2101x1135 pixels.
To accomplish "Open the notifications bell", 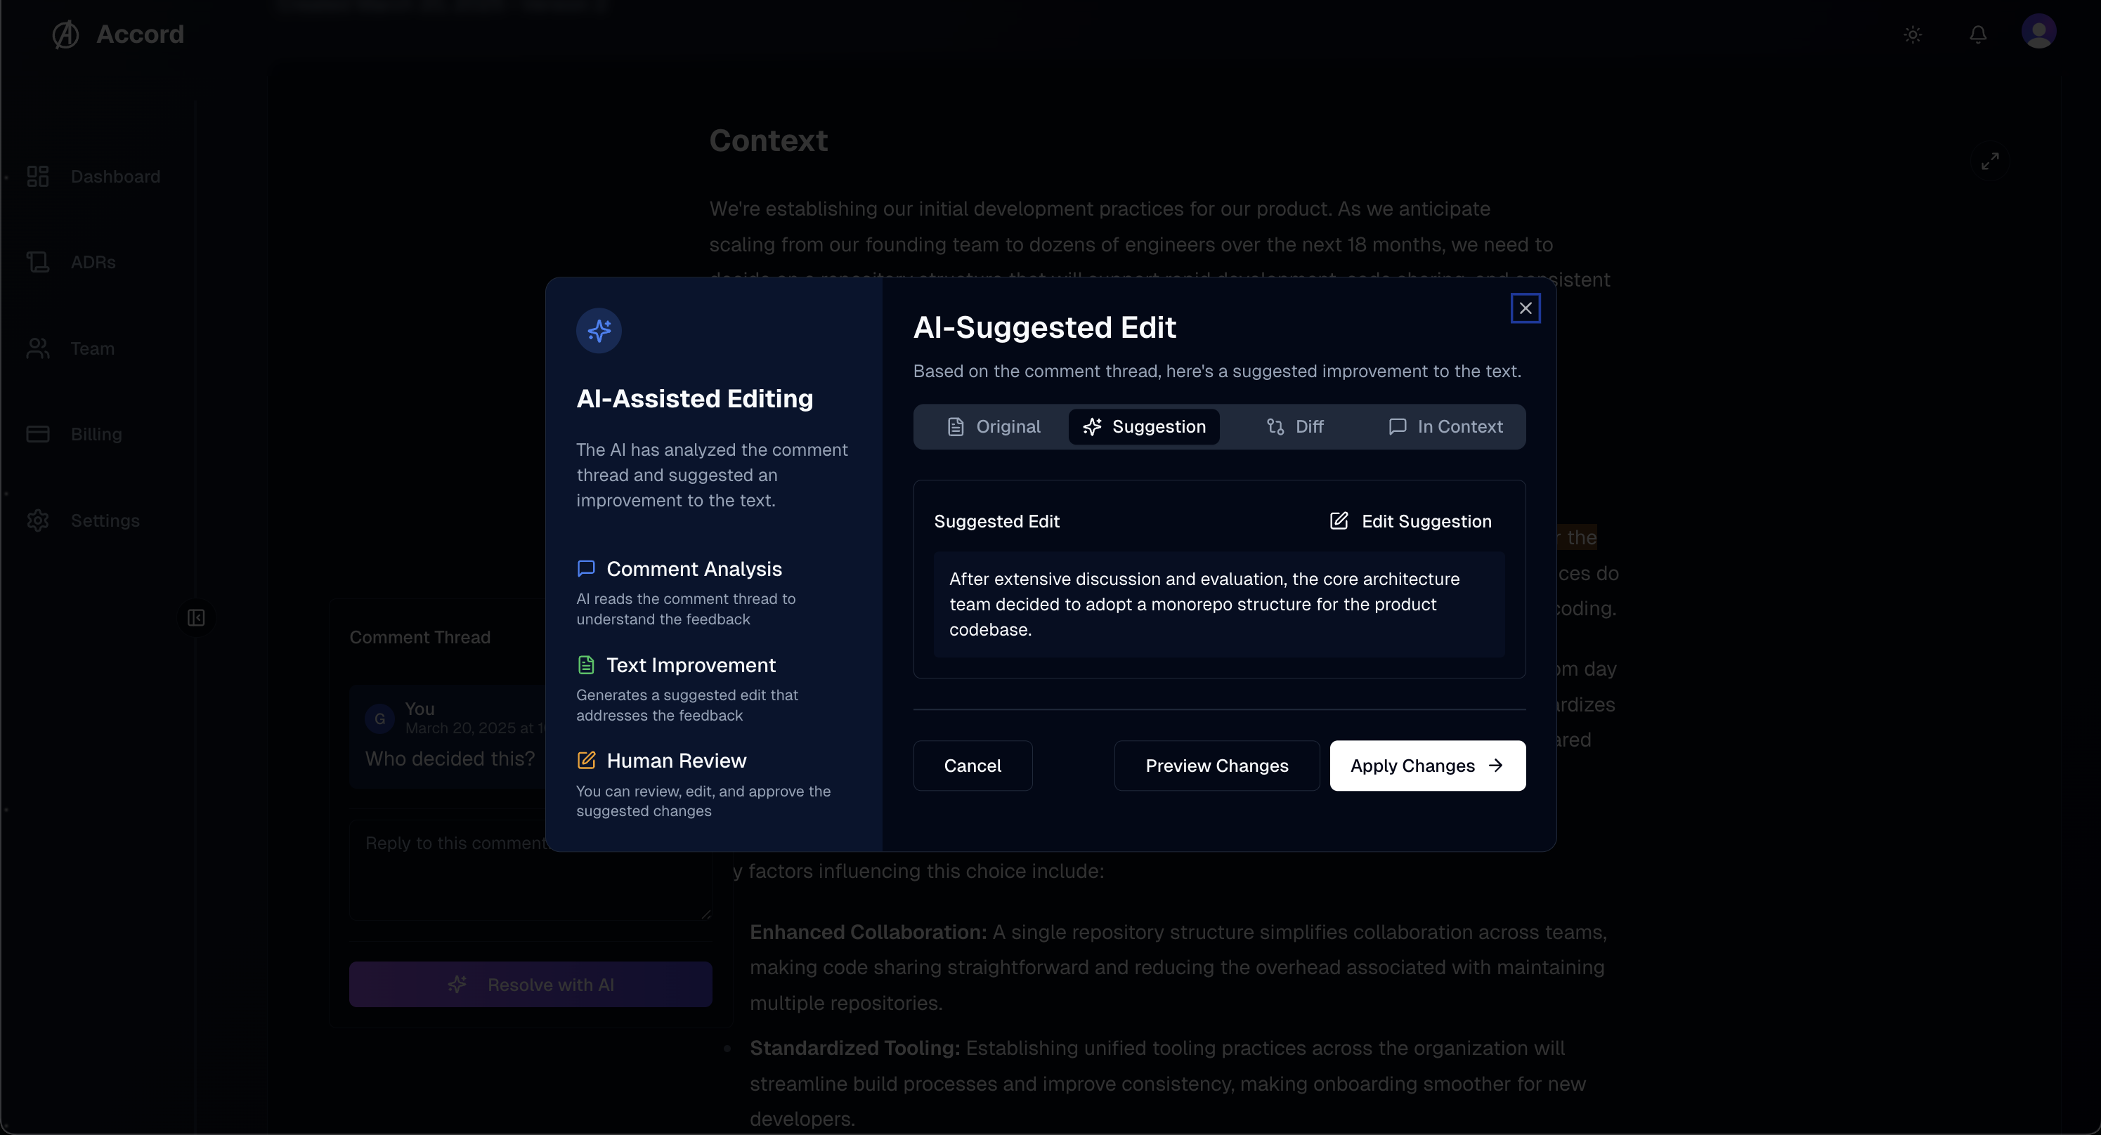I will [1978, 34].
